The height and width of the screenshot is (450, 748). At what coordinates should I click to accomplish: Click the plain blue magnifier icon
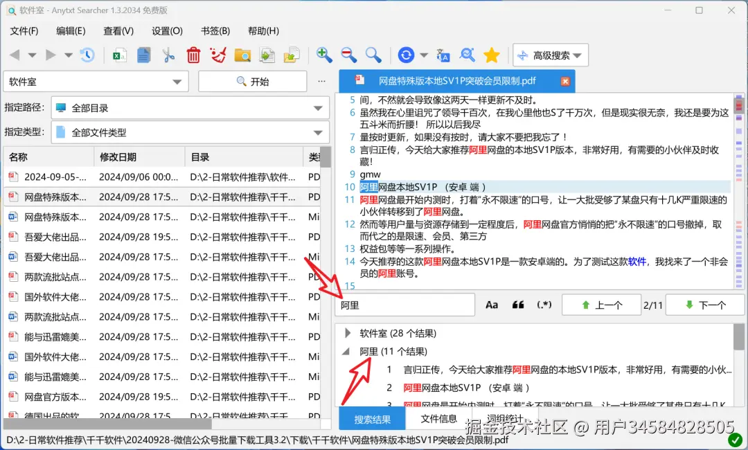pyautogui.click(x=373, y=55)
